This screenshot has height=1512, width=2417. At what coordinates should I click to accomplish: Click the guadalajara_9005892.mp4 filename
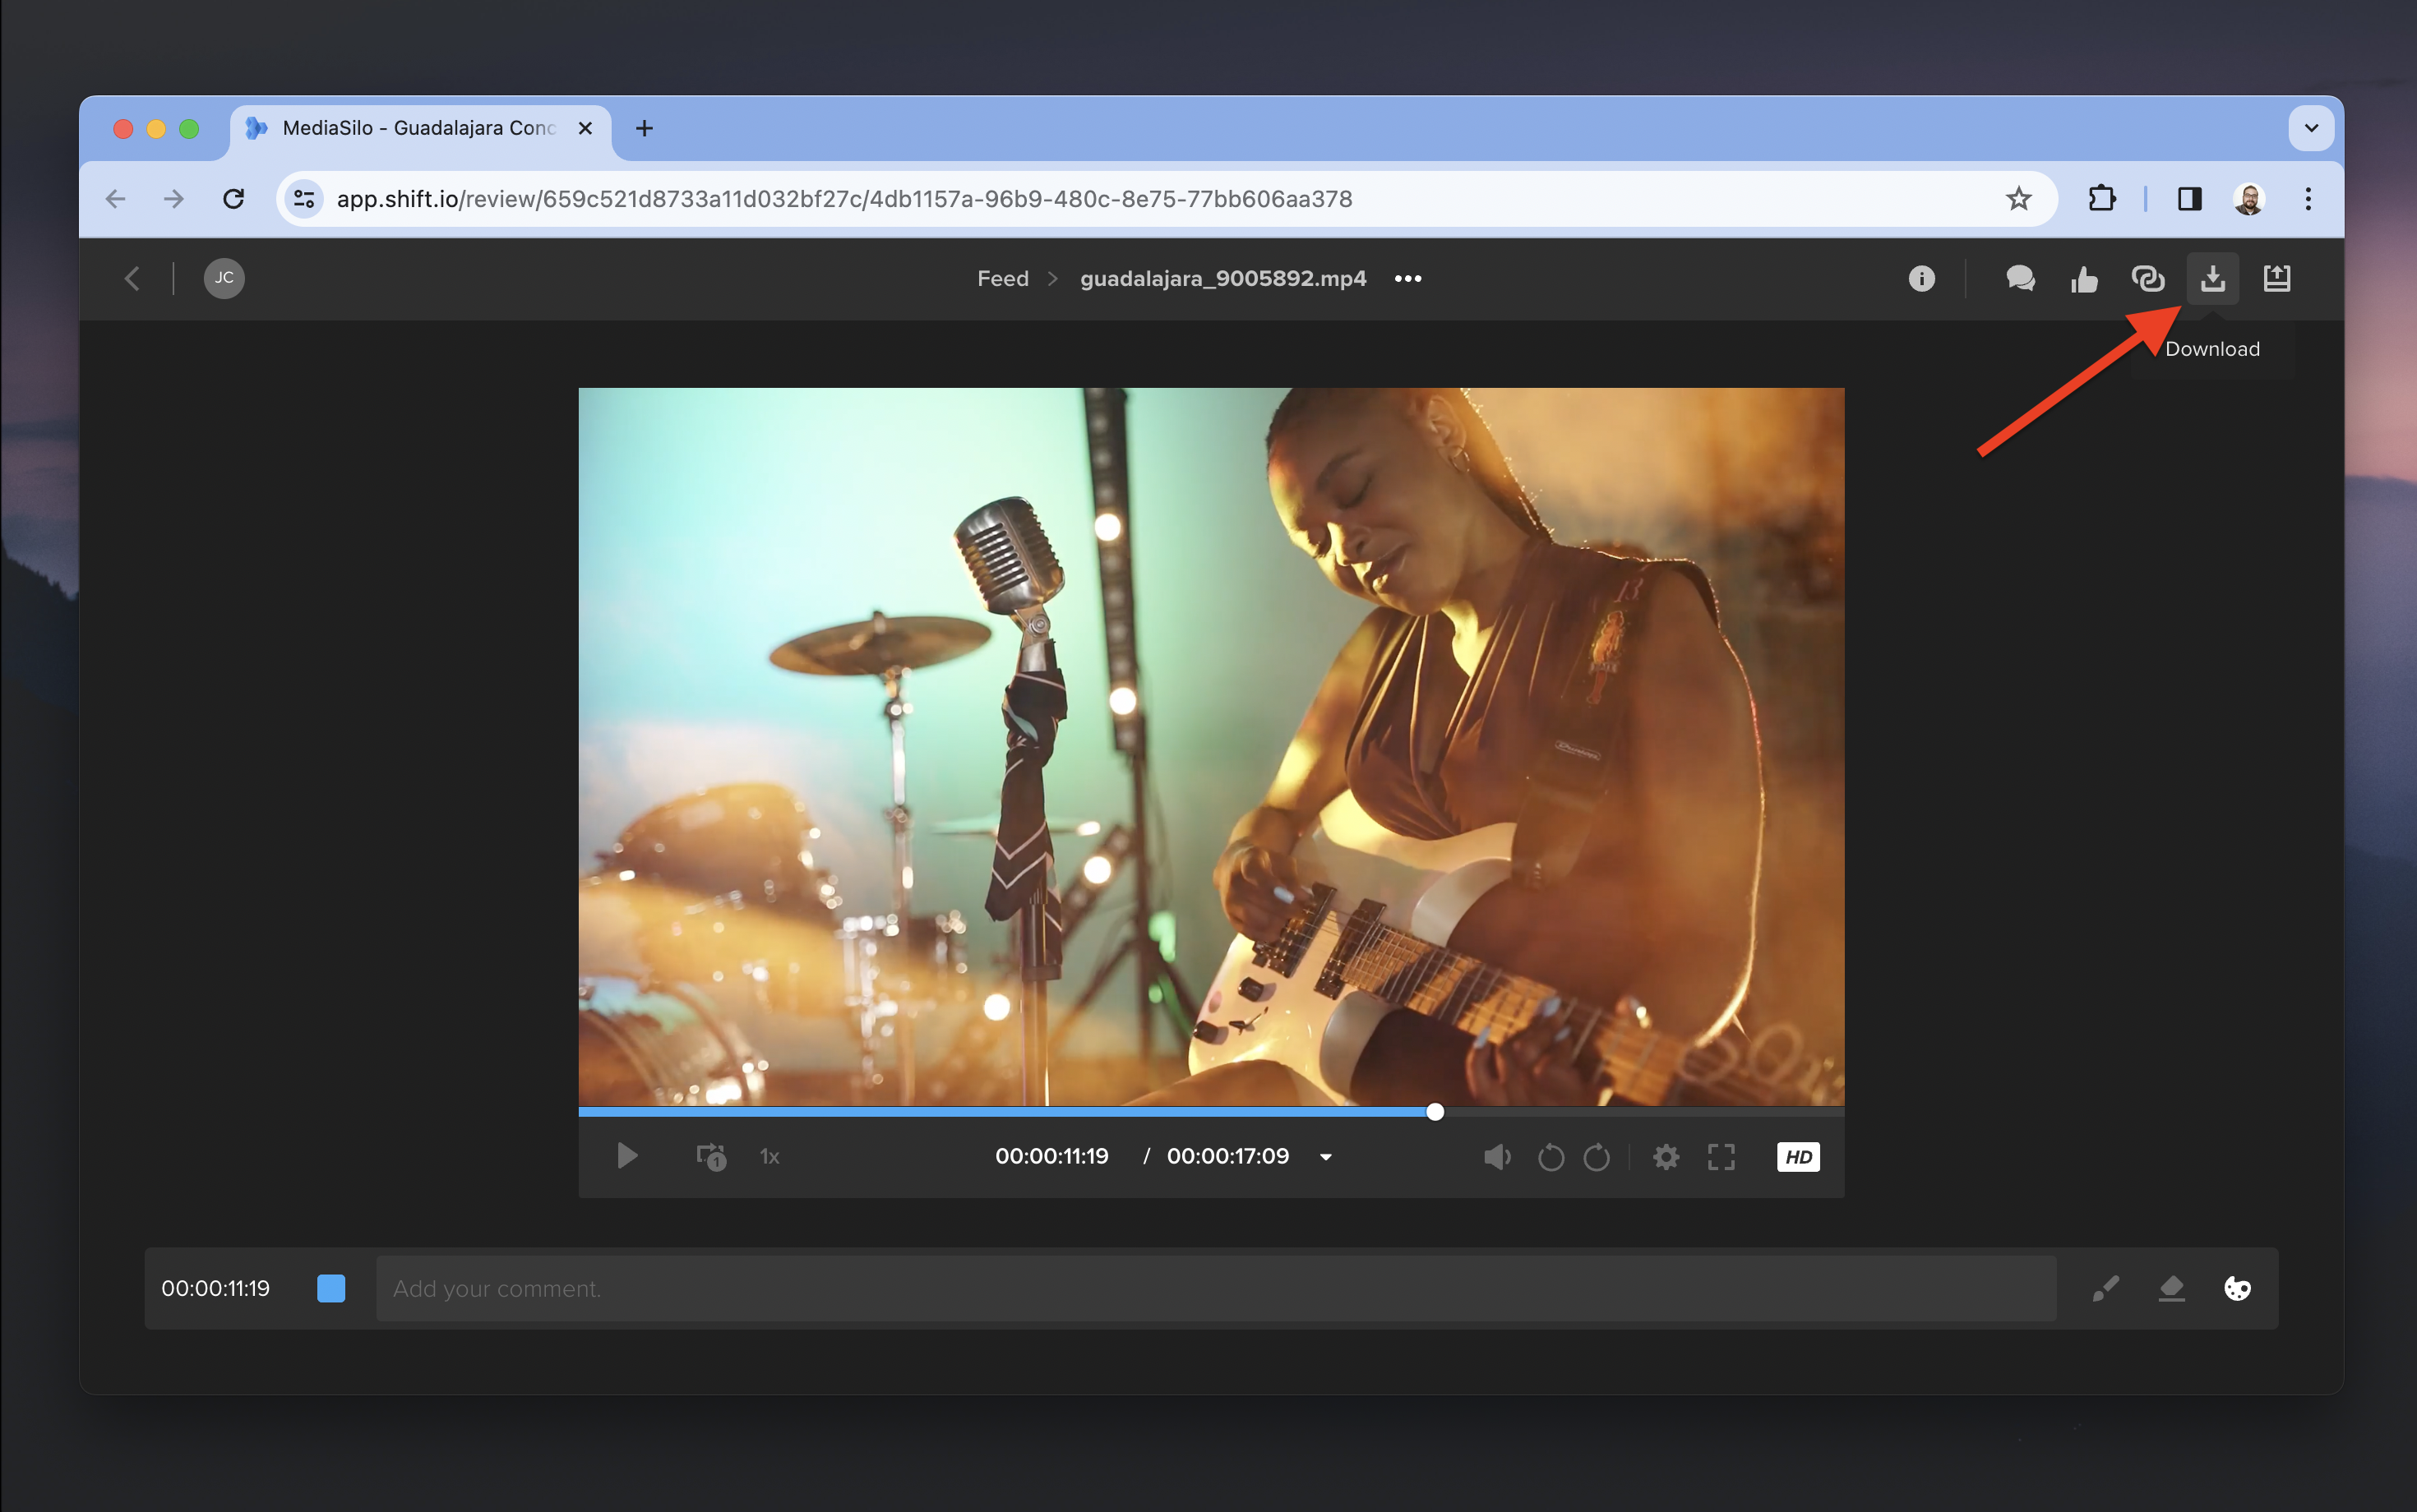coord(1222,279)
